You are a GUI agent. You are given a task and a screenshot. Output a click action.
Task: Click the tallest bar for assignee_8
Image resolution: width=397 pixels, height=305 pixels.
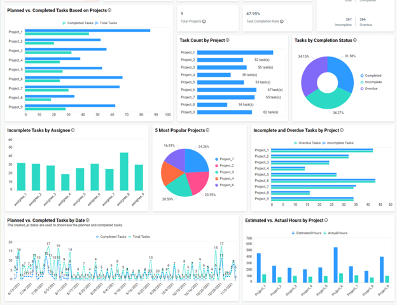tap(124, 172)
